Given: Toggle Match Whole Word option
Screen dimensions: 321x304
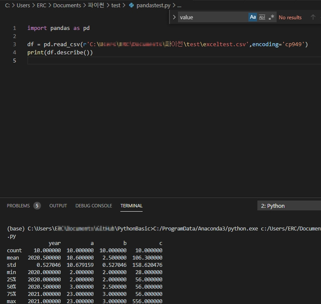Looking at the screenshot, I should point(262,17).
